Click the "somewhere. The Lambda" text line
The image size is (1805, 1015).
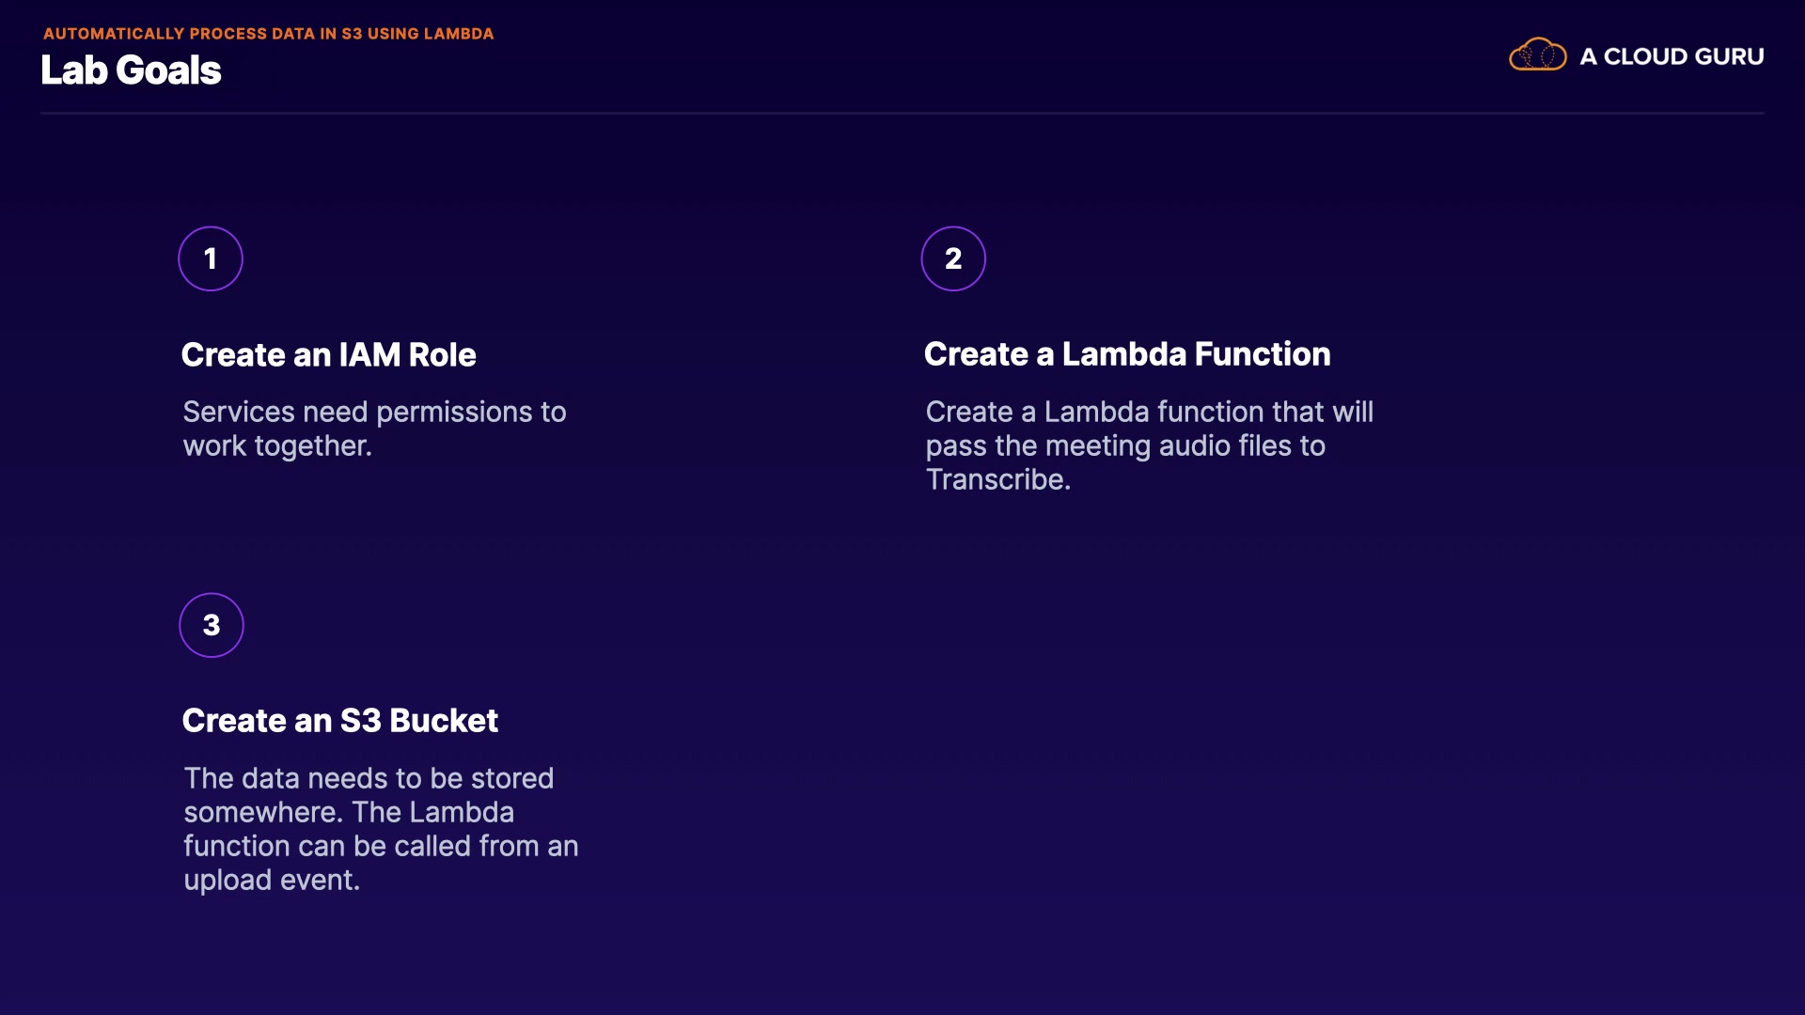pos(349,812)
